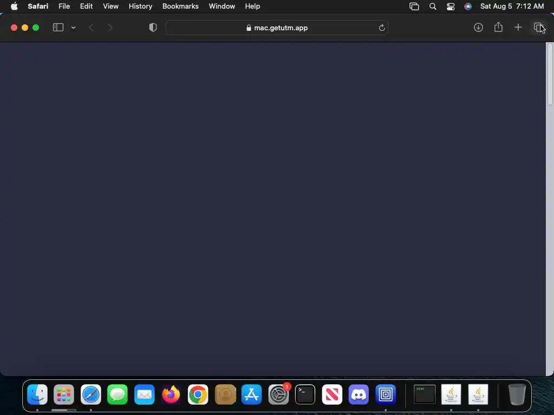Open Messages from the Dock
Screen dimensions: 554x415
117,394
